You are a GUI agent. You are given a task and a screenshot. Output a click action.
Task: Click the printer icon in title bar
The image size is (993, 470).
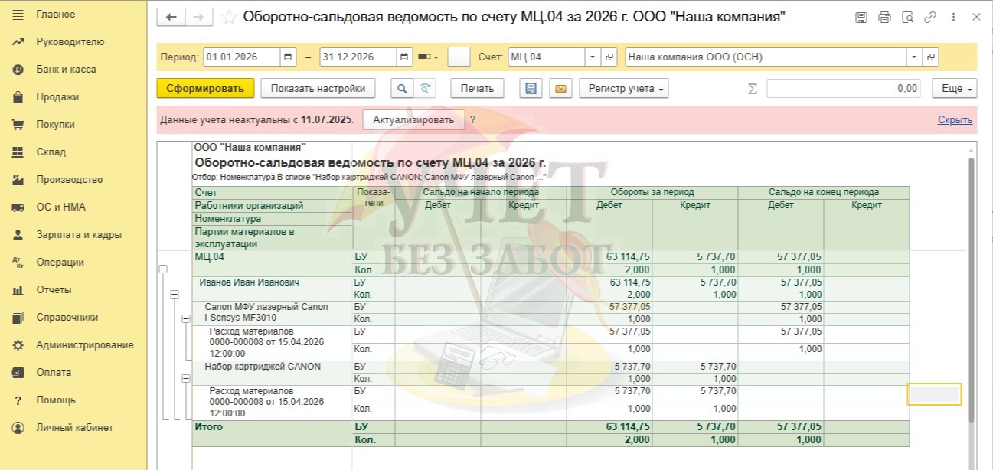pyautogui.click(x=884, y=17)
